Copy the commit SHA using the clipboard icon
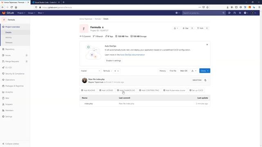The width and height of the screenshot is (262, 147). click(x=205, y=80)
